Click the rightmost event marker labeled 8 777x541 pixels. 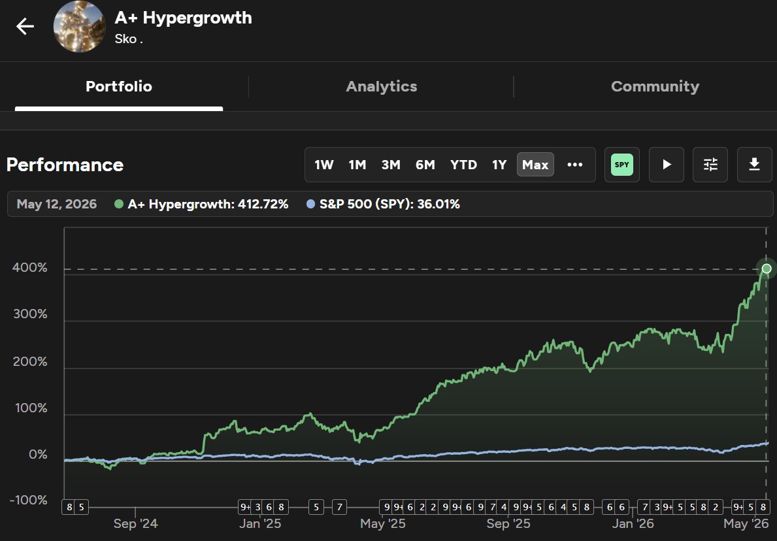(x=763, y=507)
